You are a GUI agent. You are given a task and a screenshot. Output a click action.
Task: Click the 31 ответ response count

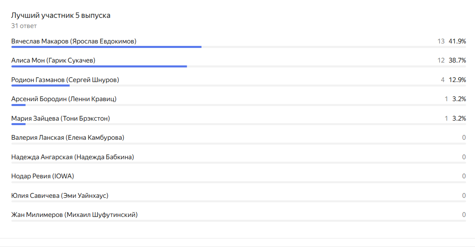(x=24, y=26)
